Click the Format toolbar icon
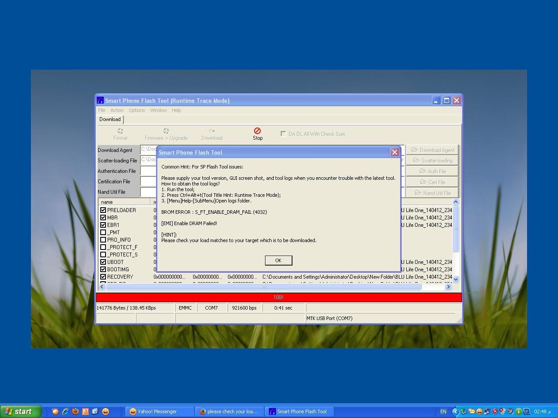The width and height of the screenshot is (558, 418). pyautogui.click(x=120, y=134)
